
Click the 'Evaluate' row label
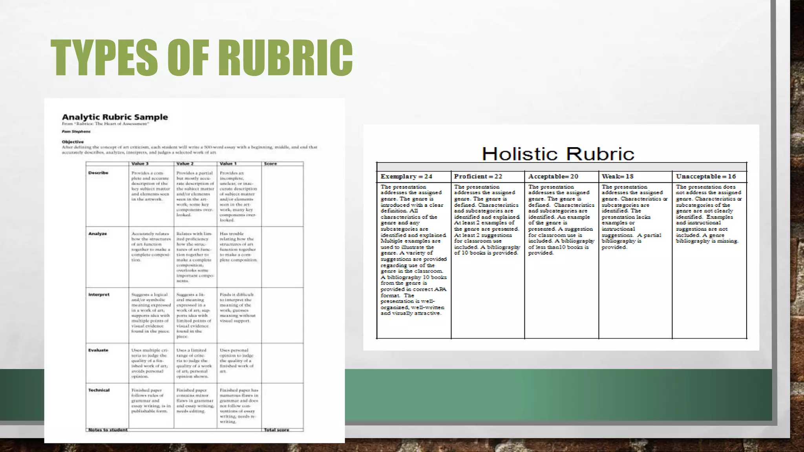pyautogui.click(x=98, y=350)
